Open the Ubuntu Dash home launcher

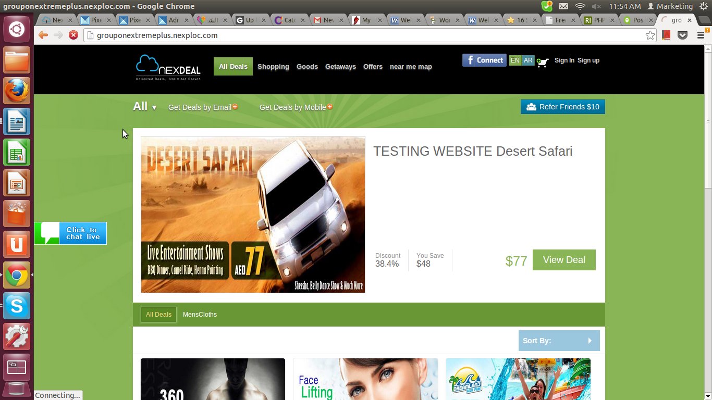coord(17,28)
